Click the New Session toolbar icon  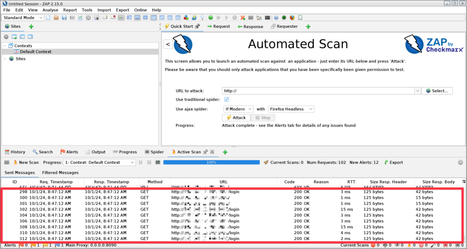point(48,18)
